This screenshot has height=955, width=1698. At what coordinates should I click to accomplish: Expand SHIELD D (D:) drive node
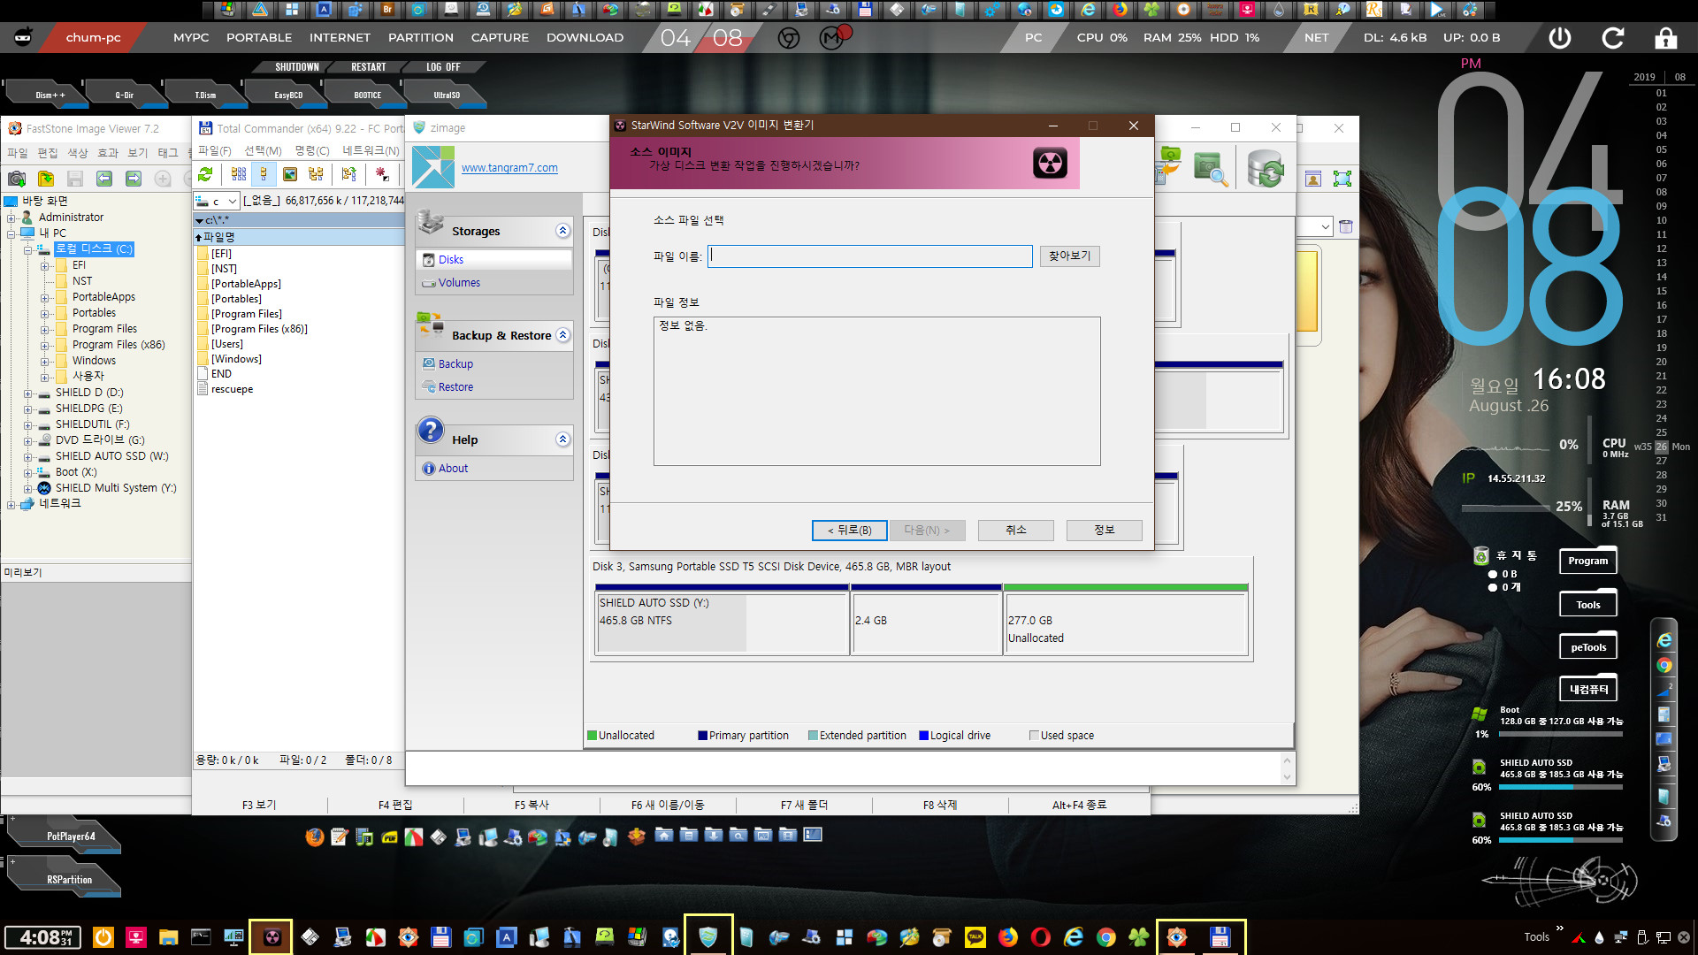[27, 393]
